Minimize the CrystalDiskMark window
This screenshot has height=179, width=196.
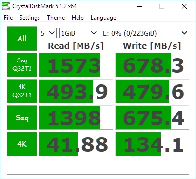pyautogui.click(x=140, y=6)
